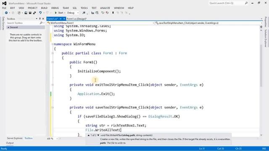269x151 pixels.
Task: Click the editor split-window handle
Action: (261, 27)
